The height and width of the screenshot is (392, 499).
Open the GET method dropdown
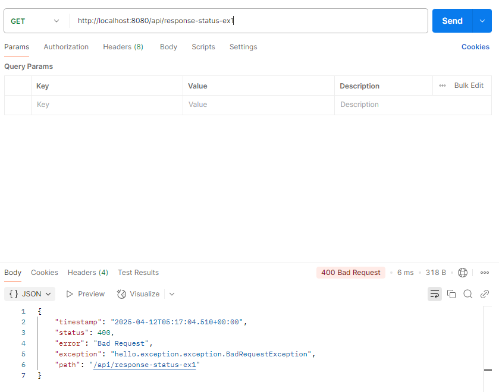tap(35, 21)
